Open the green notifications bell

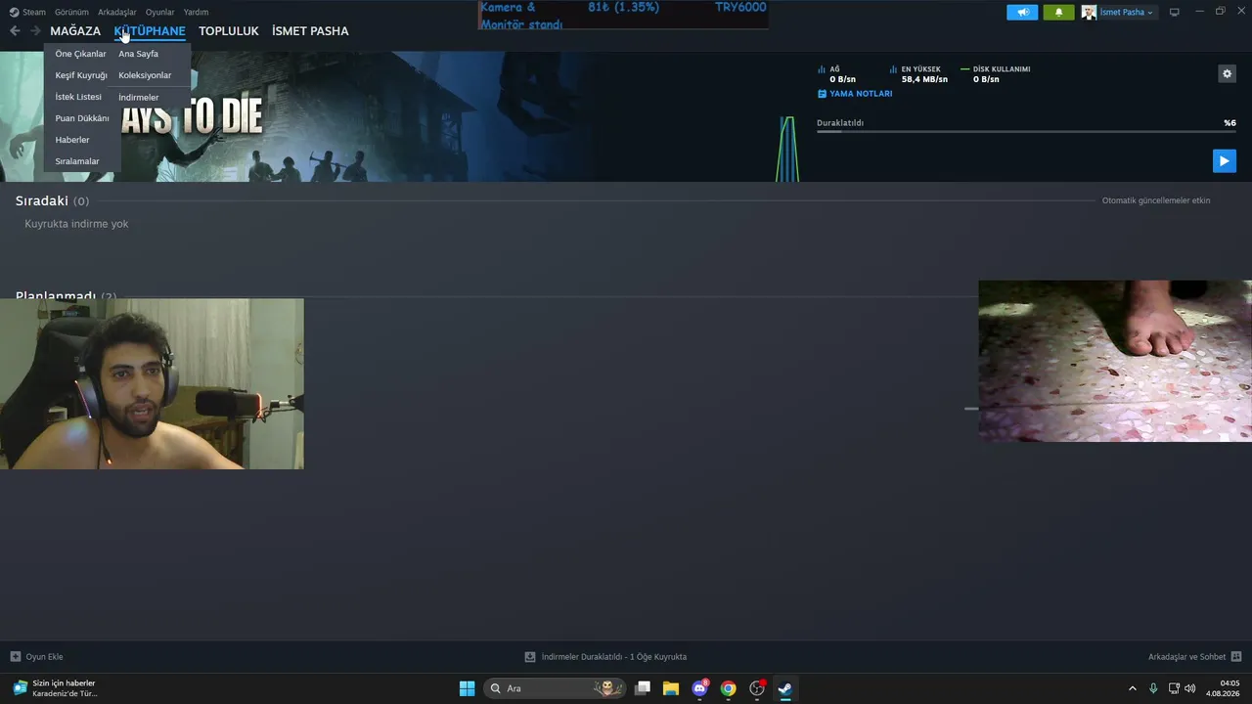point(1058,13)
